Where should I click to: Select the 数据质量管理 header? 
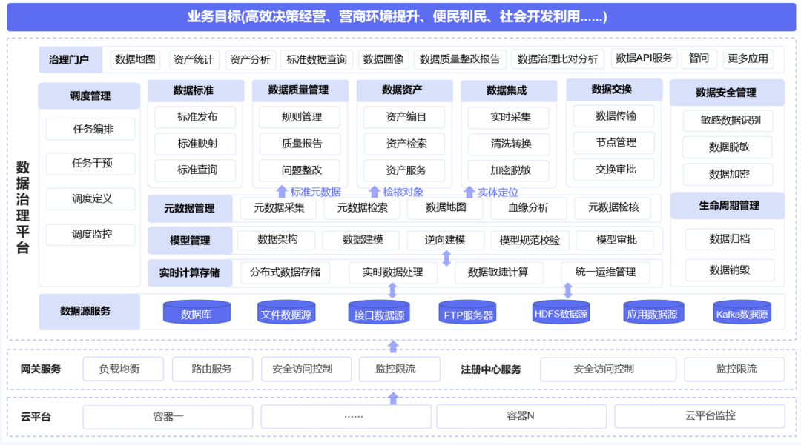coord(299,90)
